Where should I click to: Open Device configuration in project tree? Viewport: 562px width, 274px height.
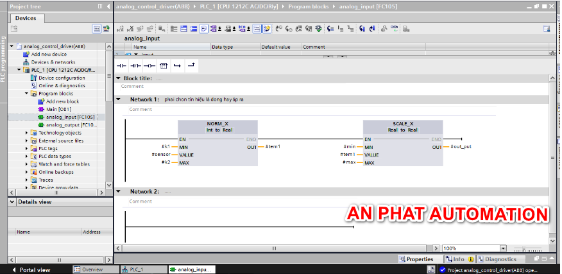pos(62,78)
